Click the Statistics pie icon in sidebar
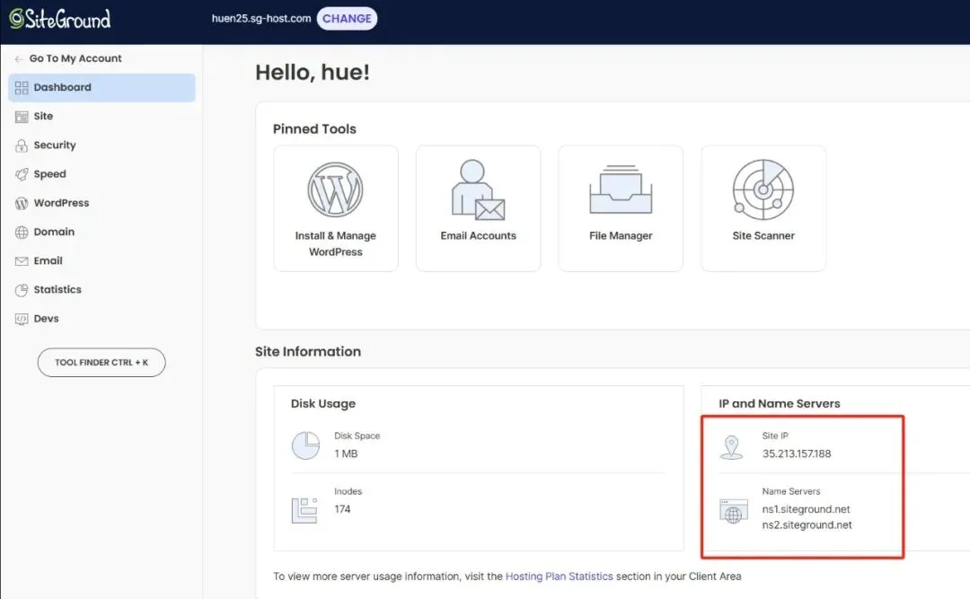970x599 pixels. click(x=22, y=289)
